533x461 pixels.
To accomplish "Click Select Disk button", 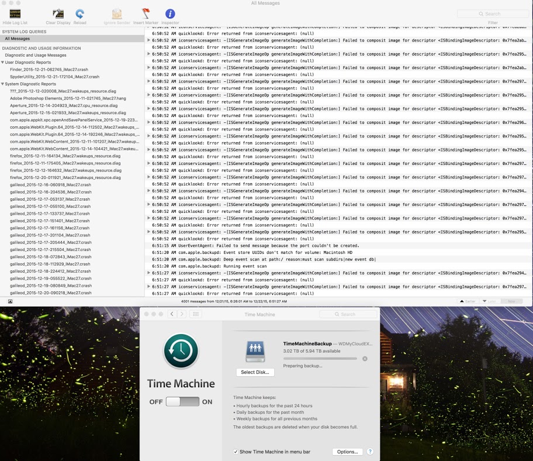I will pyautogui.click(x=255, y=372).
